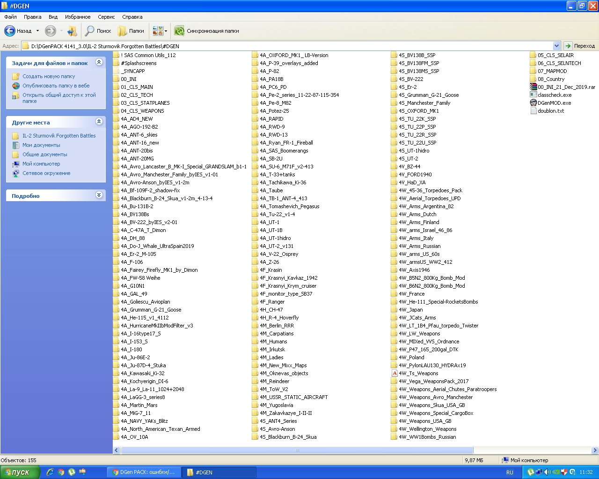Open the Вид menu
Screen dimensions: 599x479
[53, 17]
